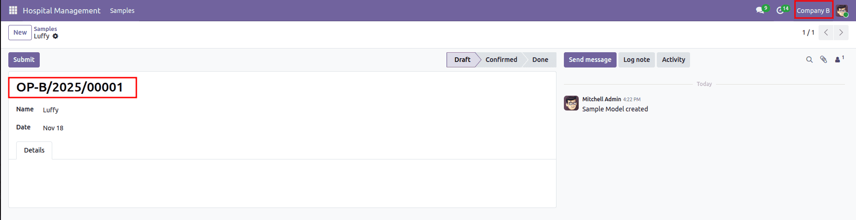
Task: Set status to Done
Action: (x=540, y=60)
